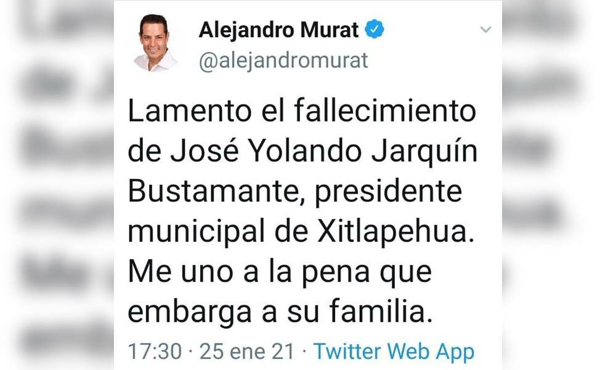Click the word municipal in the tweet
Screen dimensions: 616x370
197,232
